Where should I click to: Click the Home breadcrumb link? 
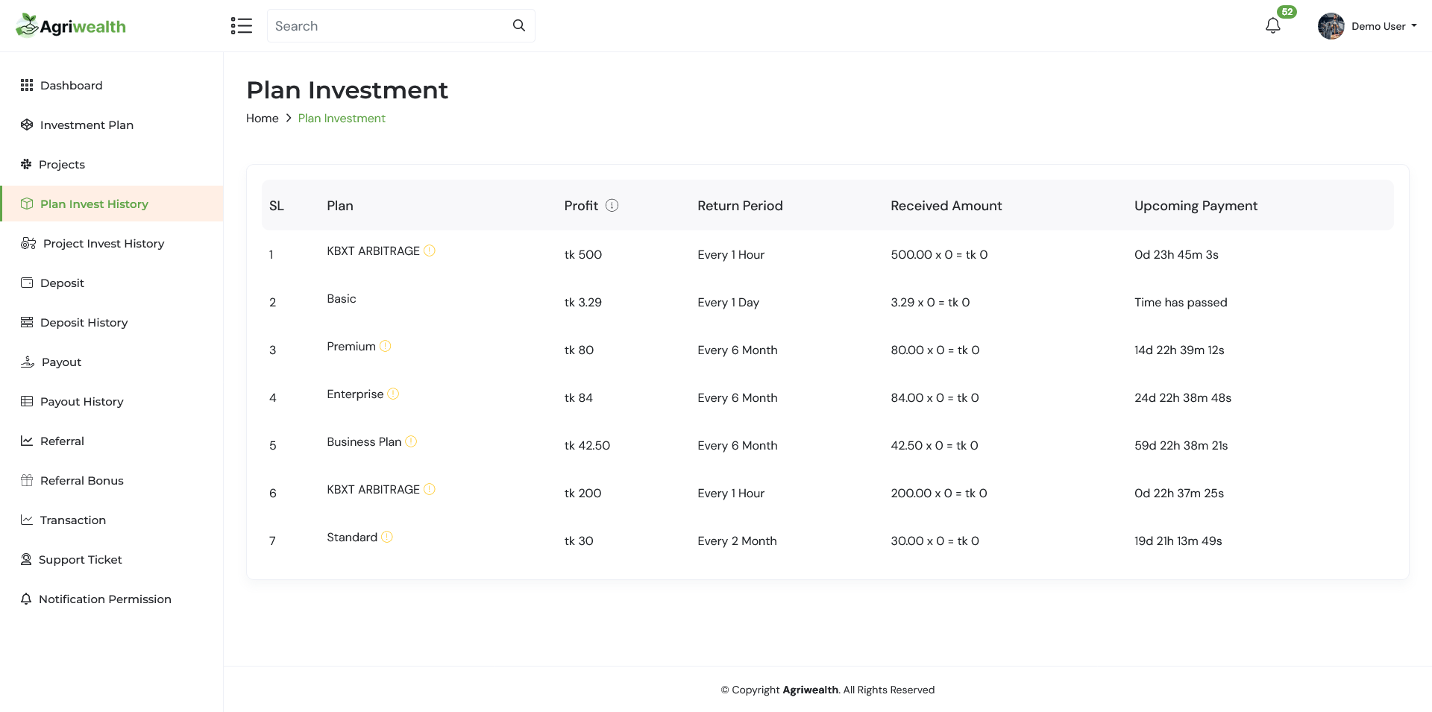(x=262, y=118)
